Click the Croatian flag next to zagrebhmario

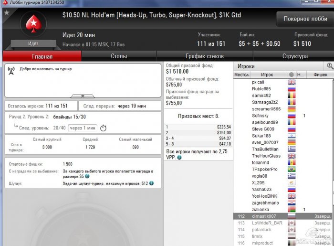[292, 203]
